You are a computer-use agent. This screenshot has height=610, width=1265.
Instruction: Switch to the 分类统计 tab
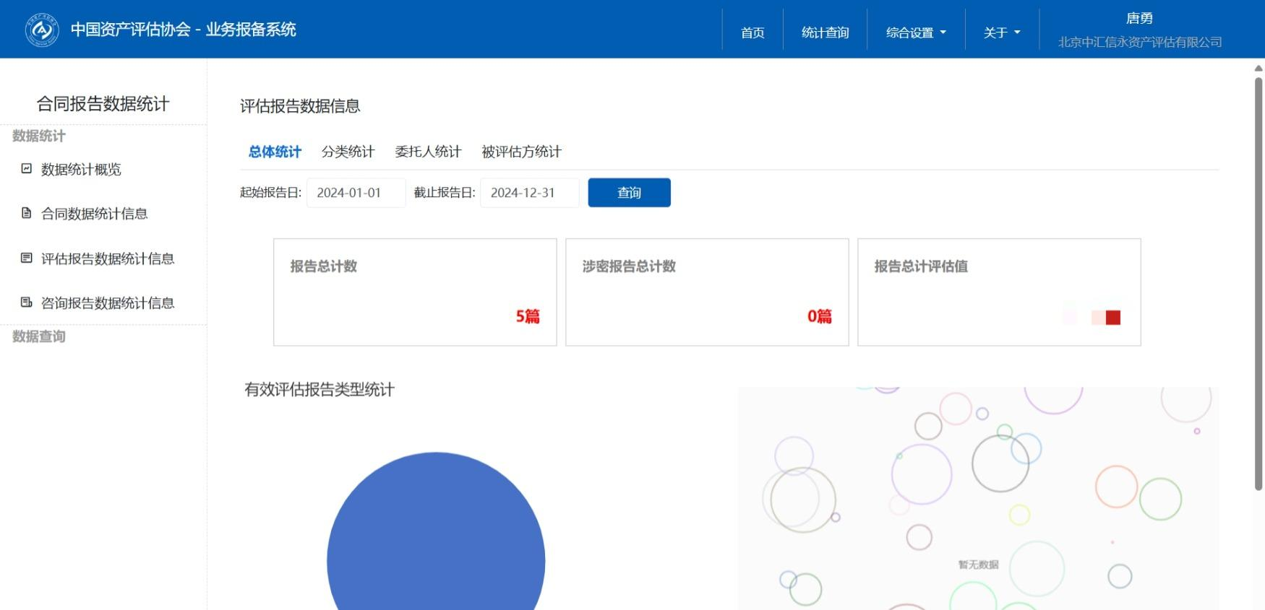(348, 152)
